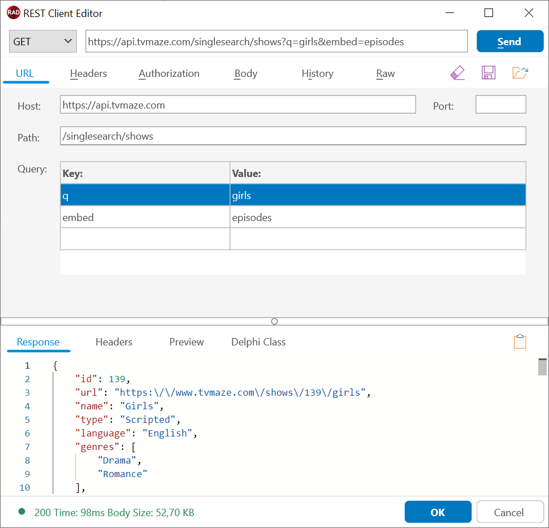Image resolution: width=549 pixels, height=528 pixels.
Task: Click the "Romance" genre entry
Action: click(123, 474)
